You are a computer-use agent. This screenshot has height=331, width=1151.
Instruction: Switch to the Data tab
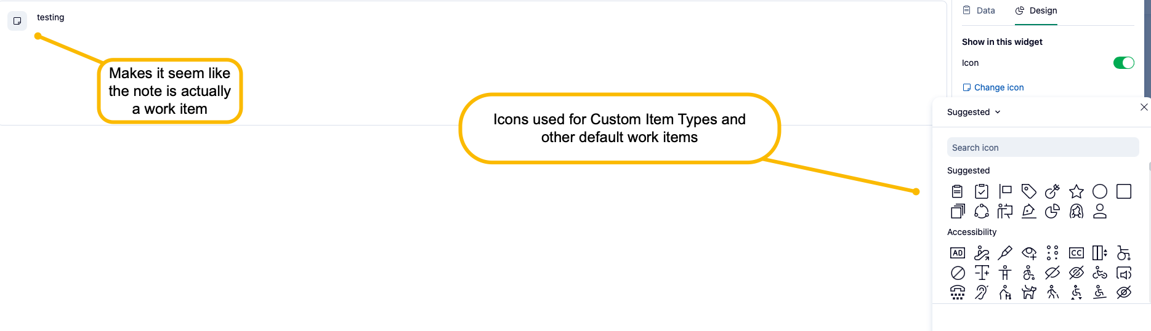979,10
